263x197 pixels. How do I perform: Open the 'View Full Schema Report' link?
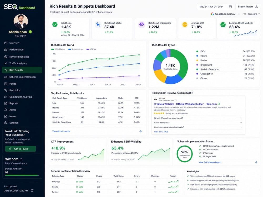click(x=210, y=162)
